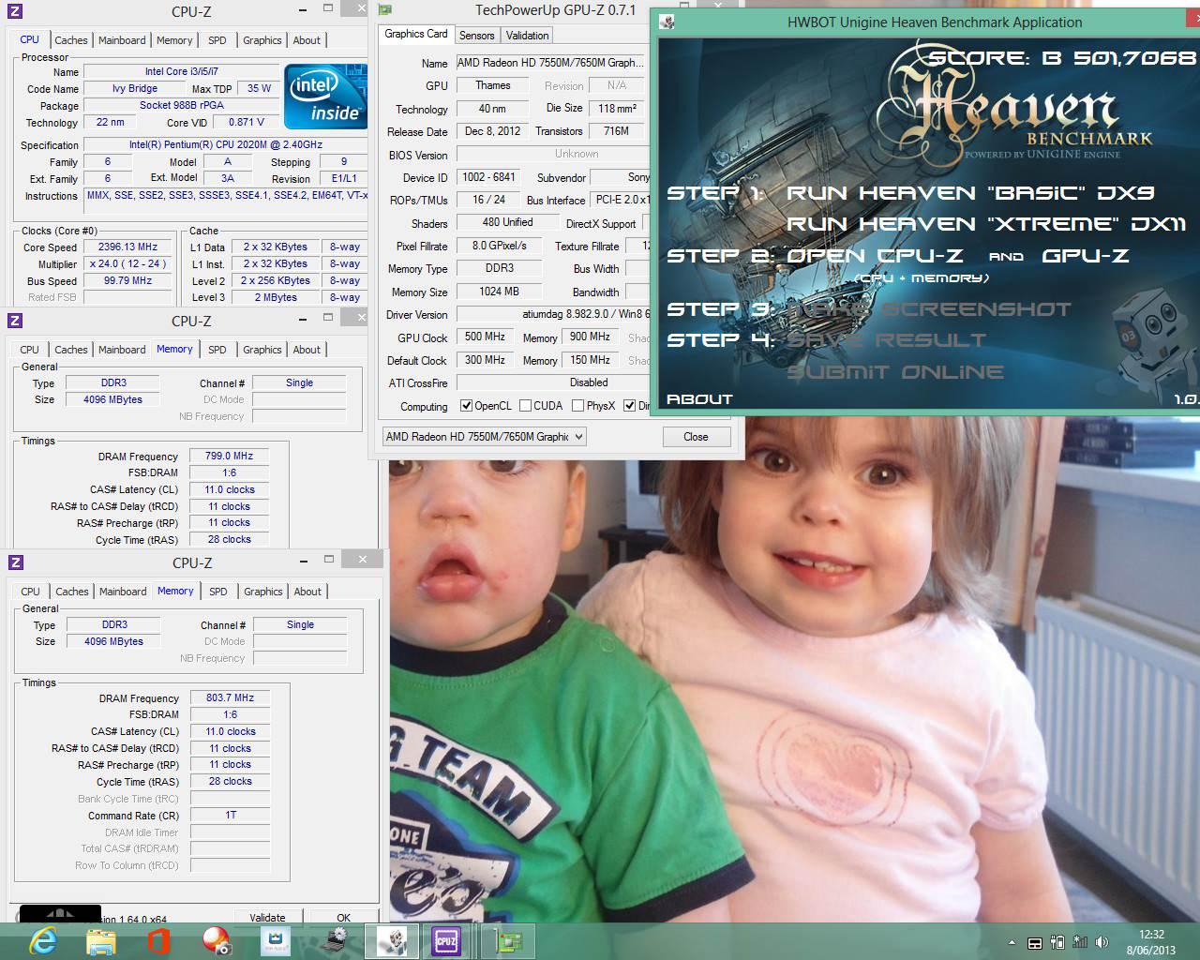
Task: Open About tab in Processor CPU-Z window
Action: (307, 40)
